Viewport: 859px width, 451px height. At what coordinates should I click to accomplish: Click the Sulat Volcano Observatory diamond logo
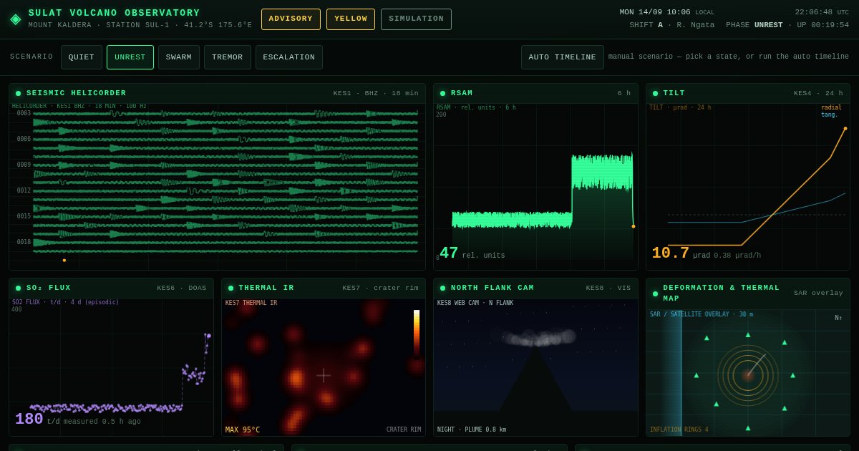(16, 19)
